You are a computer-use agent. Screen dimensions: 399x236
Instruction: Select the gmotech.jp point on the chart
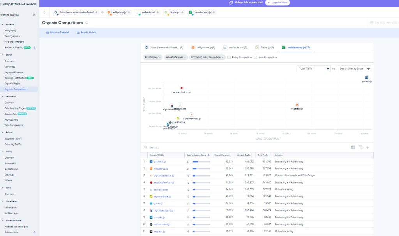367,77
